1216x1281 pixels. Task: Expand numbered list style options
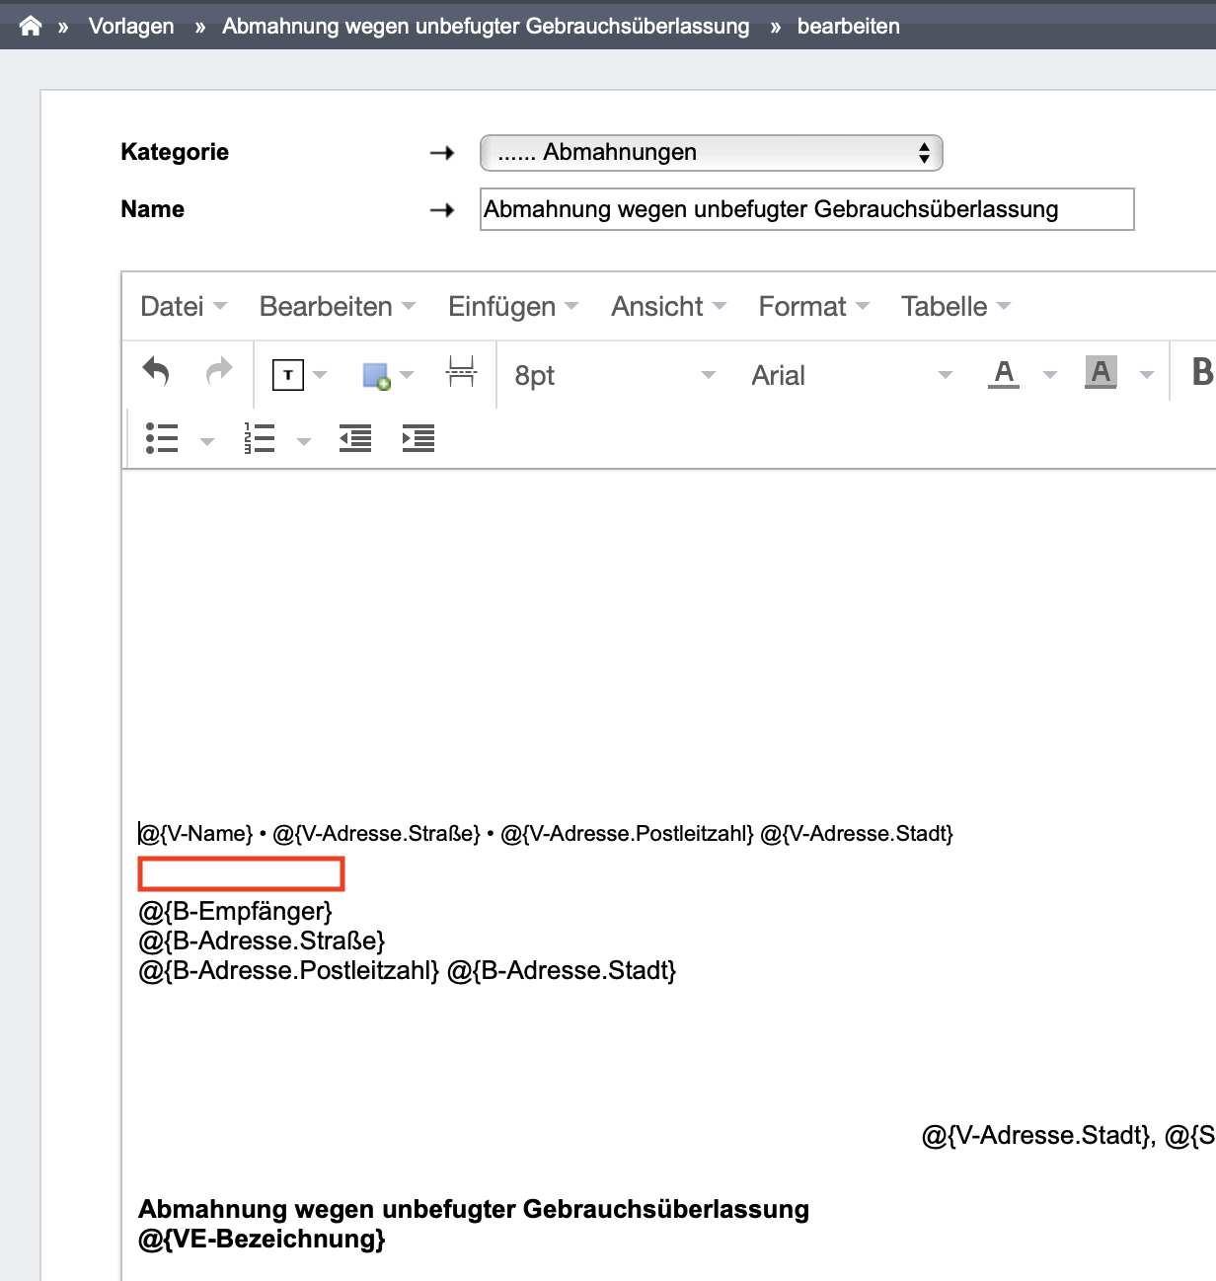[304, 441]
